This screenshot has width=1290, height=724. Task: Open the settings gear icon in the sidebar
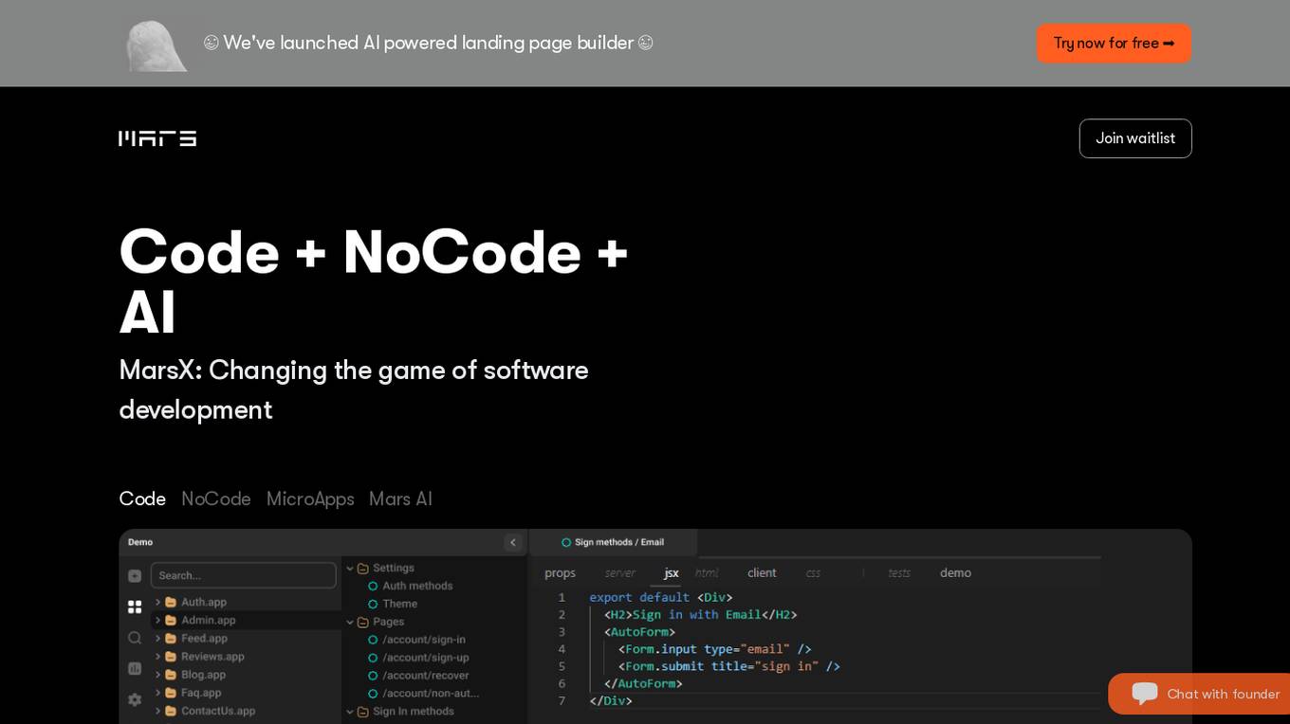pyautogui.click(x=135, y=699)
